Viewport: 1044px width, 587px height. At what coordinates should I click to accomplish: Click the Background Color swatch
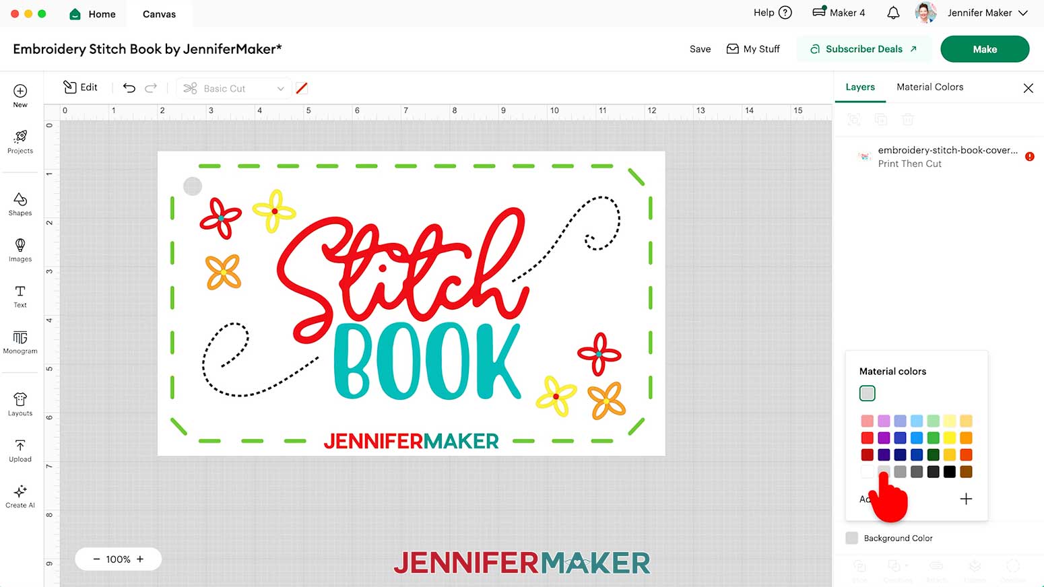851,538
